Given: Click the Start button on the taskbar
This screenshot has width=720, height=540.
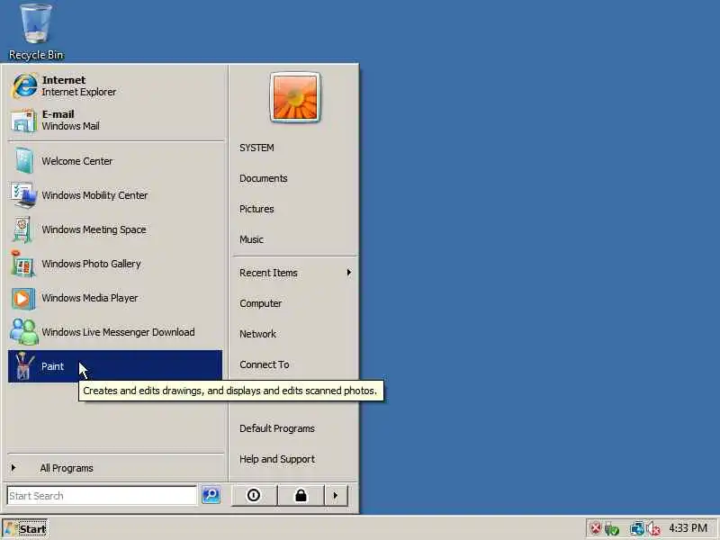Looking at the screenshot, I should tap(25, 528).
